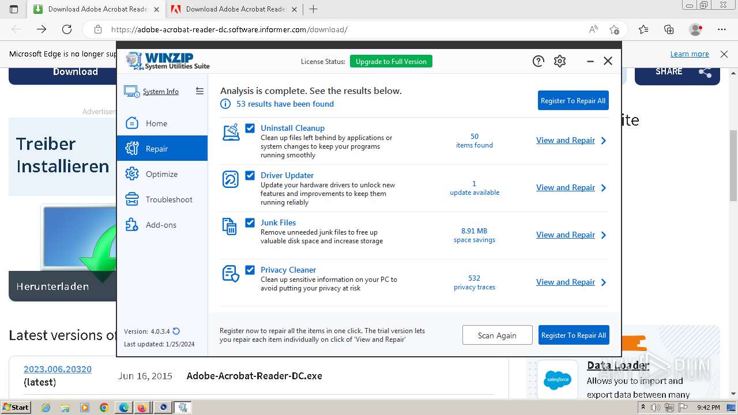Expand Privacy Cleaner row chevron arrow
738x415 pixels.
click(x=604, y=282)
